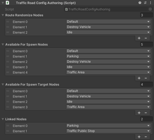This screenshot has width=154, height=140.
Task: Edit Linked Nodes size field
Action: pyautogui.click(x=147, y=119)
